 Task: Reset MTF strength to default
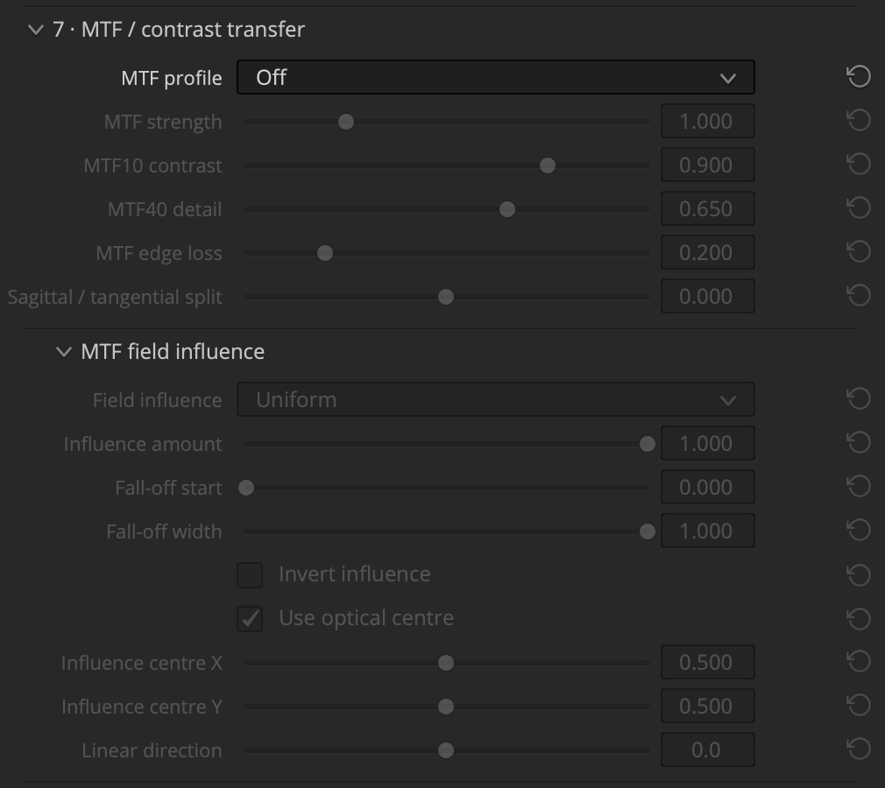click(x=859, y=120)
